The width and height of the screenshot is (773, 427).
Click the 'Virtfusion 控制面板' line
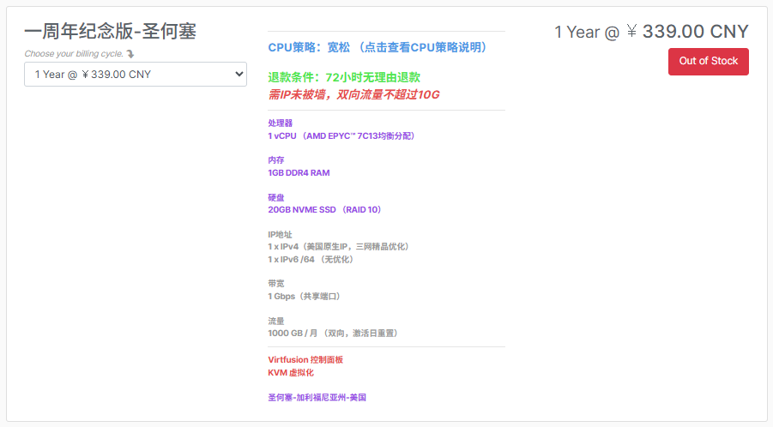(x=305, y=360)
